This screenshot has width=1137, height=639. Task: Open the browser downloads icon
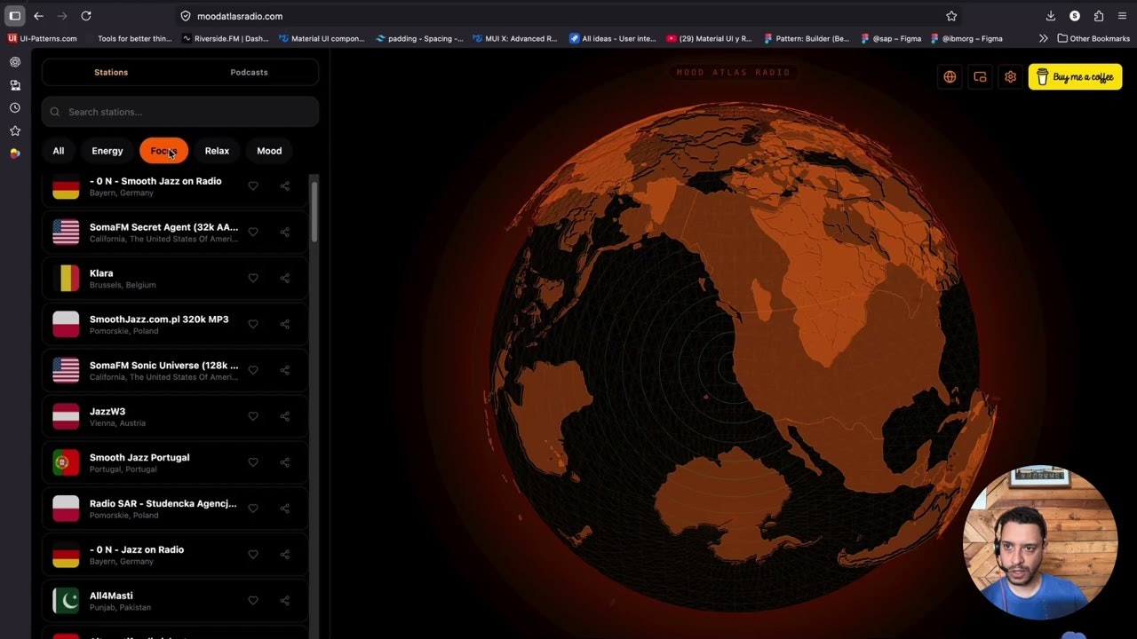tap(1051, 16)
